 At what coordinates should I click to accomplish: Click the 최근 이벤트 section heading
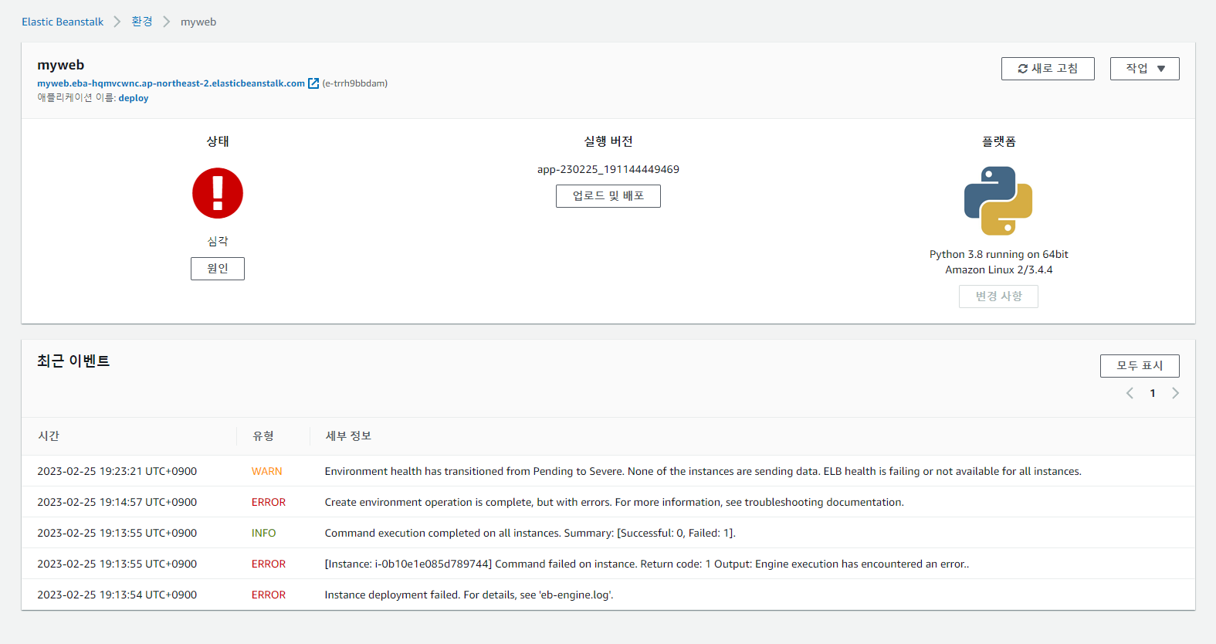click(73, 361)
